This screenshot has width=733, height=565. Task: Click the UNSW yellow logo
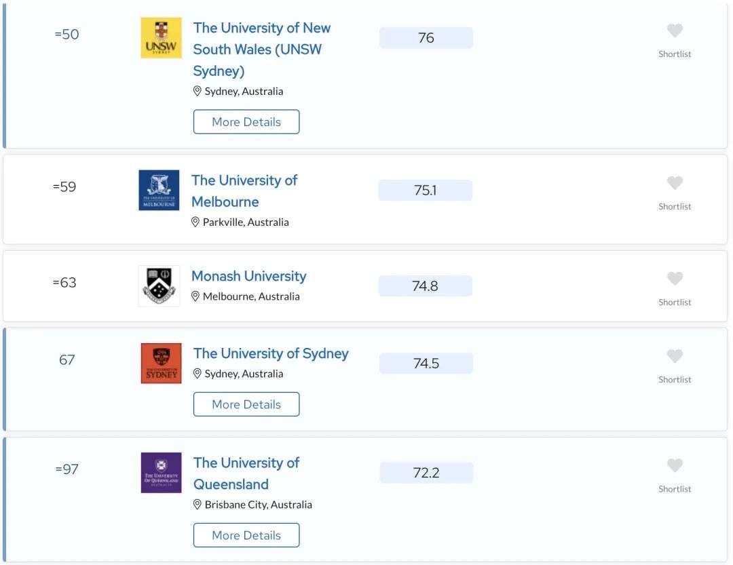click(162, 38)
